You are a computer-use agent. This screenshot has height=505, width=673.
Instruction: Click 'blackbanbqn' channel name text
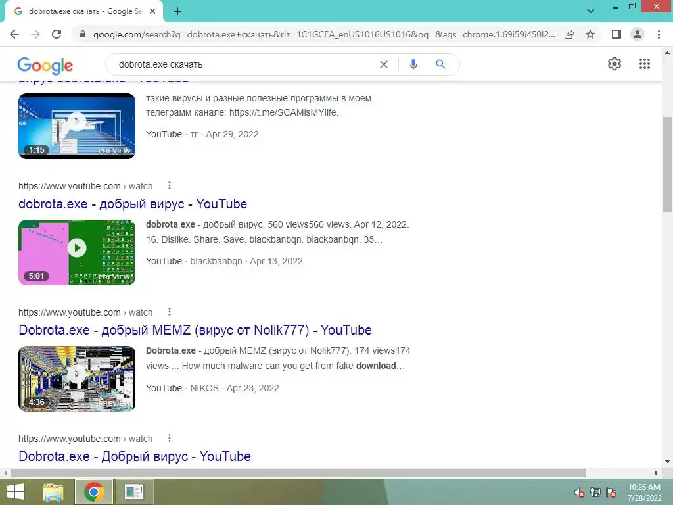click(x=216, y=261)
